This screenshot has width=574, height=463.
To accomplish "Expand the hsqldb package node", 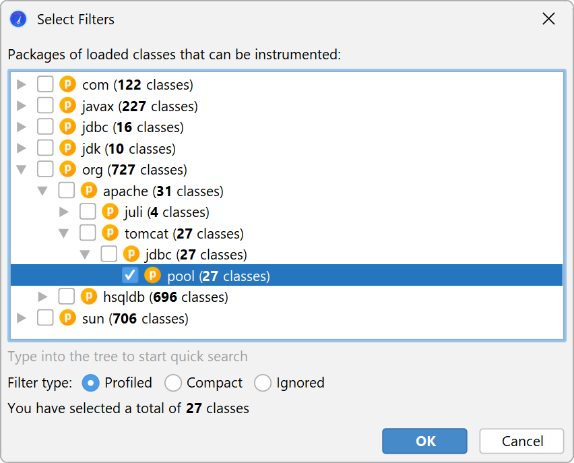I will pos(43,297).
